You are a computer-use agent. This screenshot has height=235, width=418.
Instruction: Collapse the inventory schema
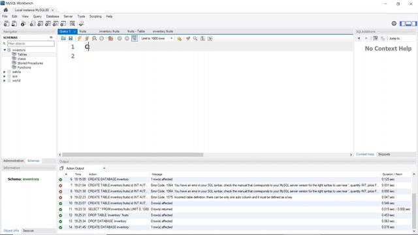pos(5,50)
